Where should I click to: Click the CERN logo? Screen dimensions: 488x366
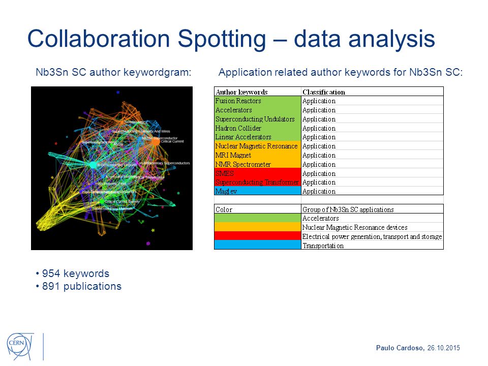[20, 346]
